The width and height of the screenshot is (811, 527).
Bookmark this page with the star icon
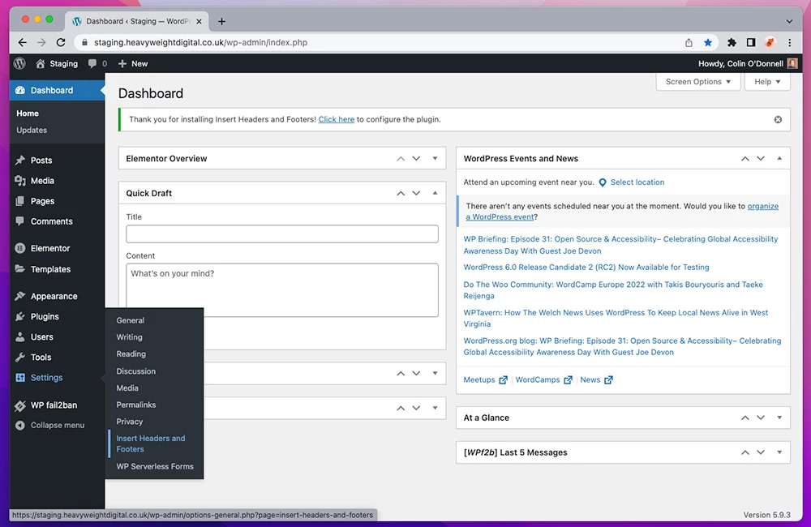[708, 42]
